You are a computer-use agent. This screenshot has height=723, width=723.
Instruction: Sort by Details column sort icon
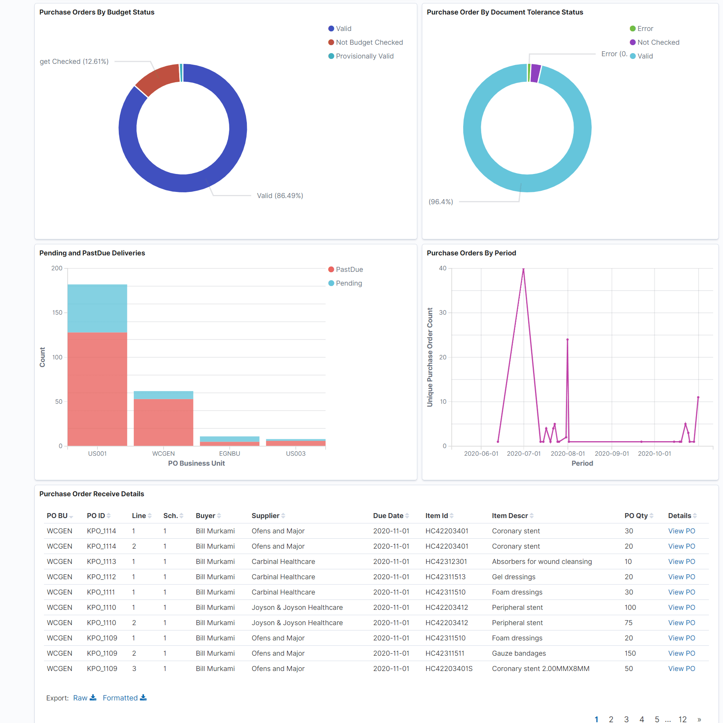tap(695, 516)
